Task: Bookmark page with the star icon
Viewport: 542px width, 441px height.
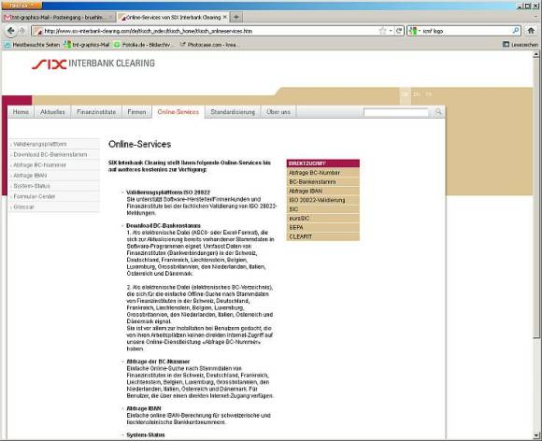Action: [x=382, y=31]
